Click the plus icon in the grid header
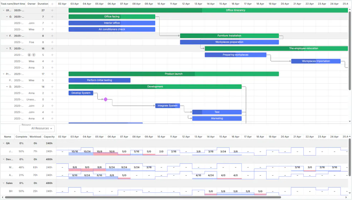 coord(52,4)
